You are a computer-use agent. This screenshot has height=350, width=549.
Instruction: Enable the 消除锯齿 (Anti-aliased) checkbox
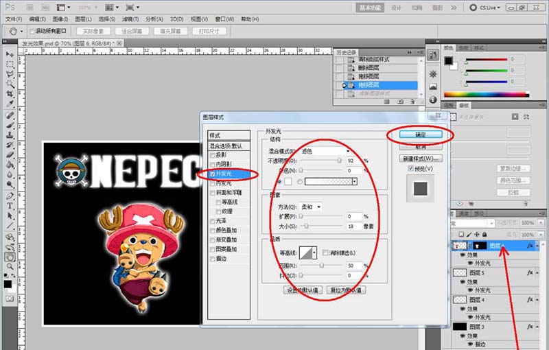(x=325, y=253)
